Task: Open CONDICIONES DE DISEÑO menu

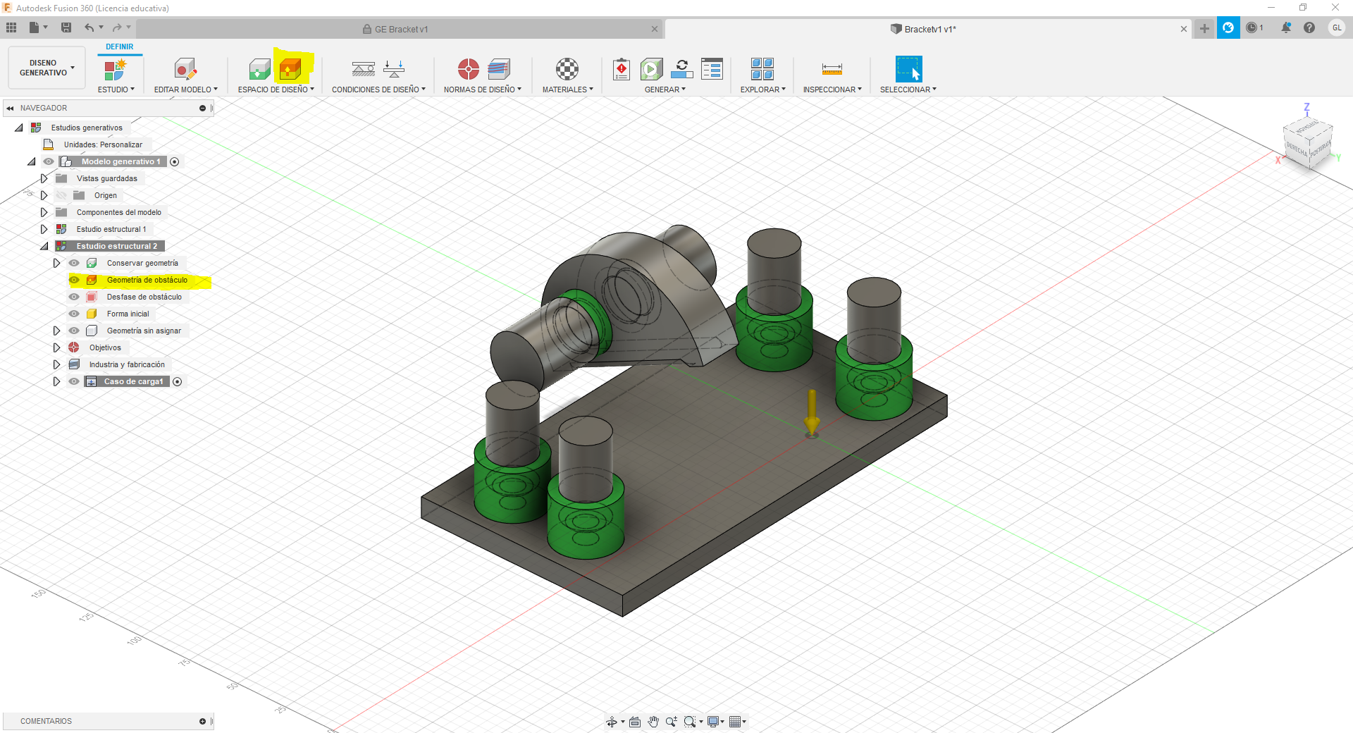Action: [x=378, y=90]
